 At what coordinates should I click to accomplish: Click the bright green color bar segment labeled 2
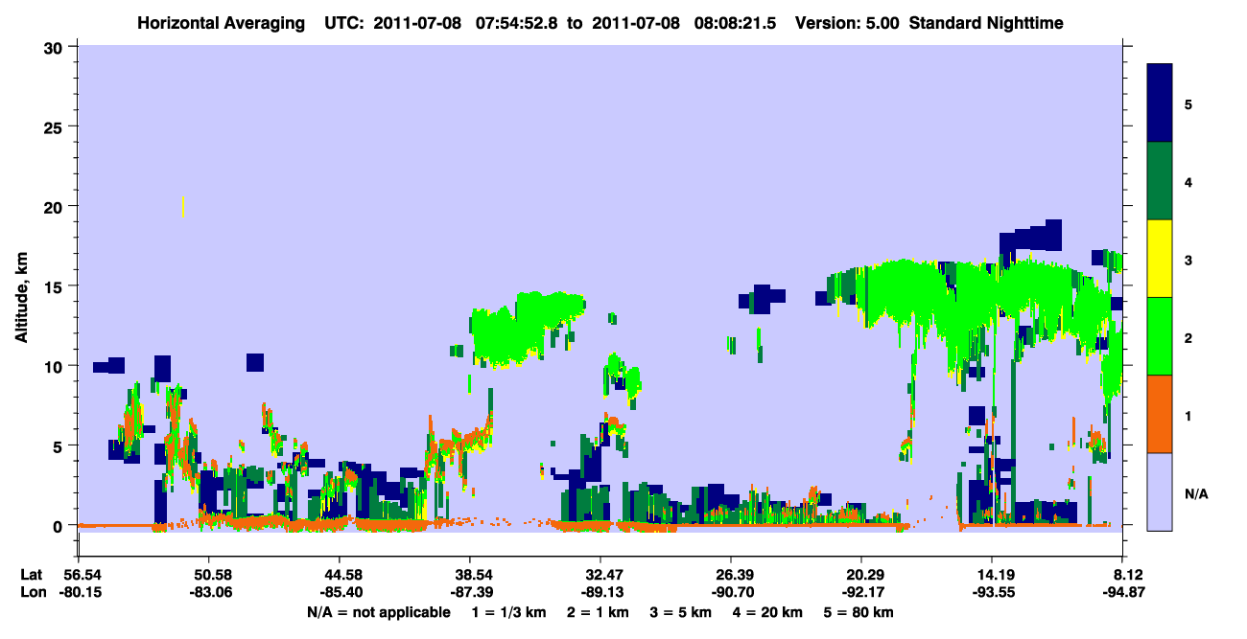coord(1160,335)
